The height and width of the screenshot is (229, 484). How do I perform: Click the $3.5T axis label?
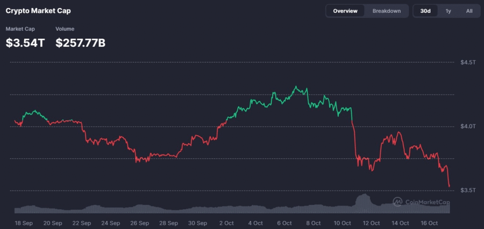point(468,190)
